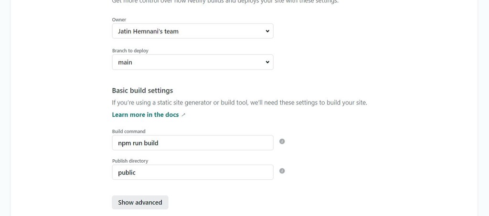This screenshot has width=489, height=216.
Task: Click the chevron arrow in the branch dropdown
Action: (x=267, y=62)
